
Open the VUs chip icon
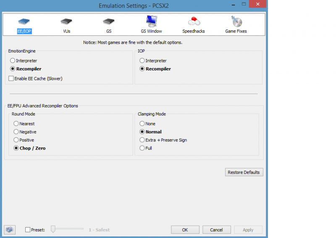click(x=66, y=21)
